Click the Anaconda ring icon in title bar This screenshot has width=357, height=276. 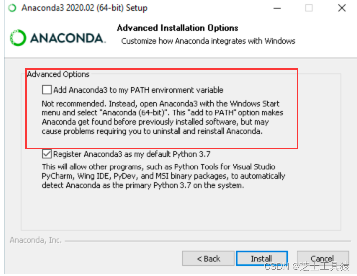pyautogui.click(x=12, y=8)
